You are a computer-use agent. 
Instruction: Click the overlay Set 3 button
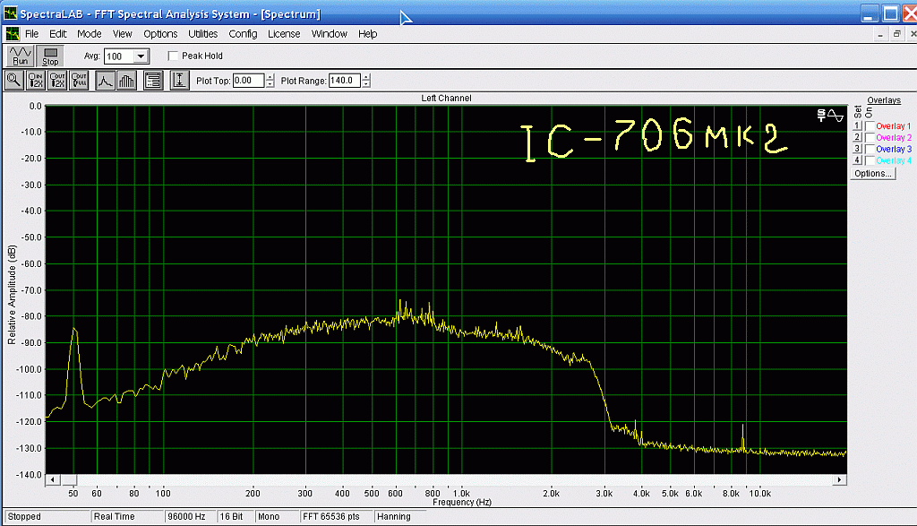coord(857,150)
